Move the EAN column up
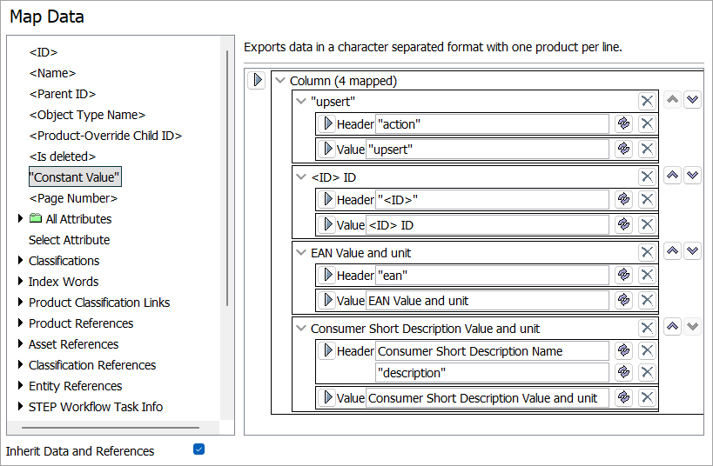The image size is (713, 466). 672,251
